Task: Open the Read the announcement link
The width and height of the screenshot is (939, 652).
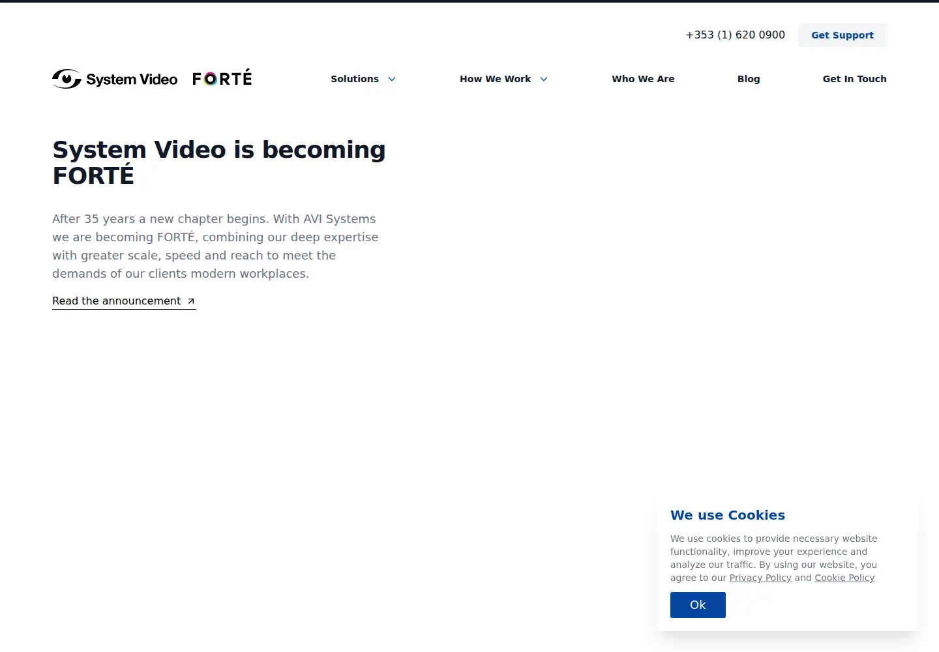Action: [x=124, y=301]
